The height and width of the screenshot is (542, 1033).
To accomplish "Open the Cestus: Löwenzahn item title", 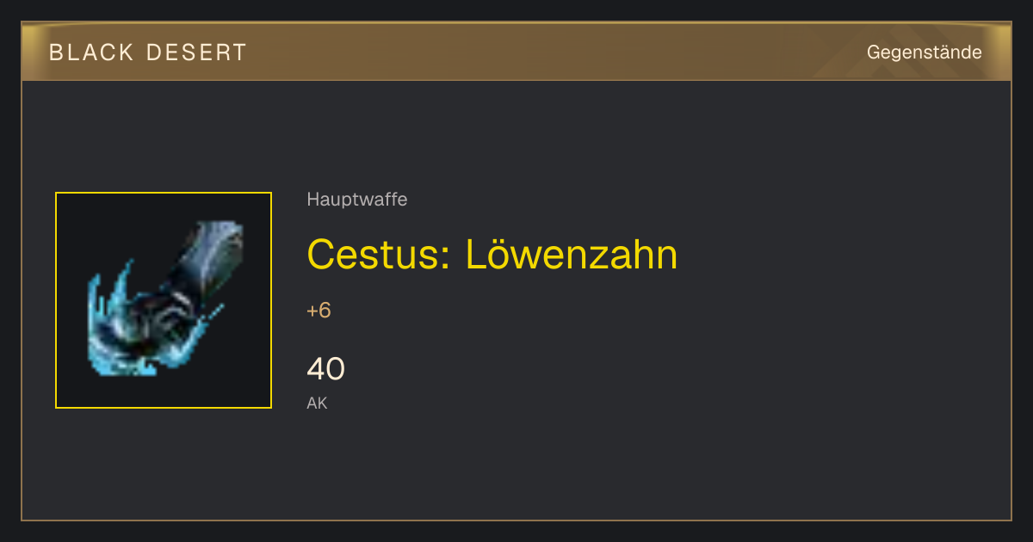I will coord(492,255).
